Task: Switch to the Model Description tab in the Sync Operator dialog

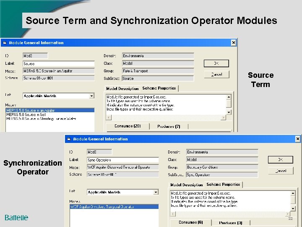Action: tap(186, 185)
